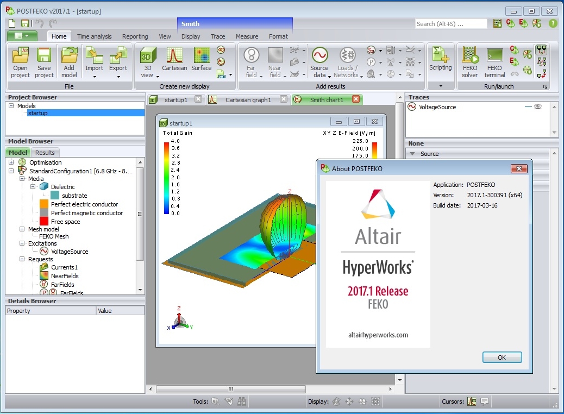Click the measure distance tool icon
Screen dimensions: 564x414
click(x=216, y=402)
